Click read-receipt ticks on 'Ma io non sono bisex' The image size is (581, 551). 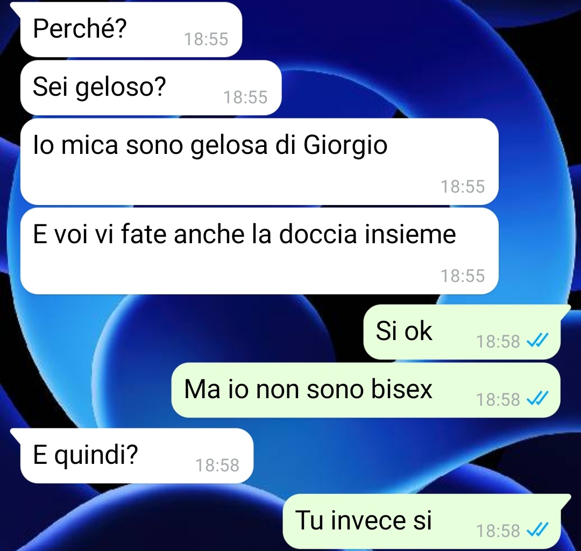click(537, 398)
